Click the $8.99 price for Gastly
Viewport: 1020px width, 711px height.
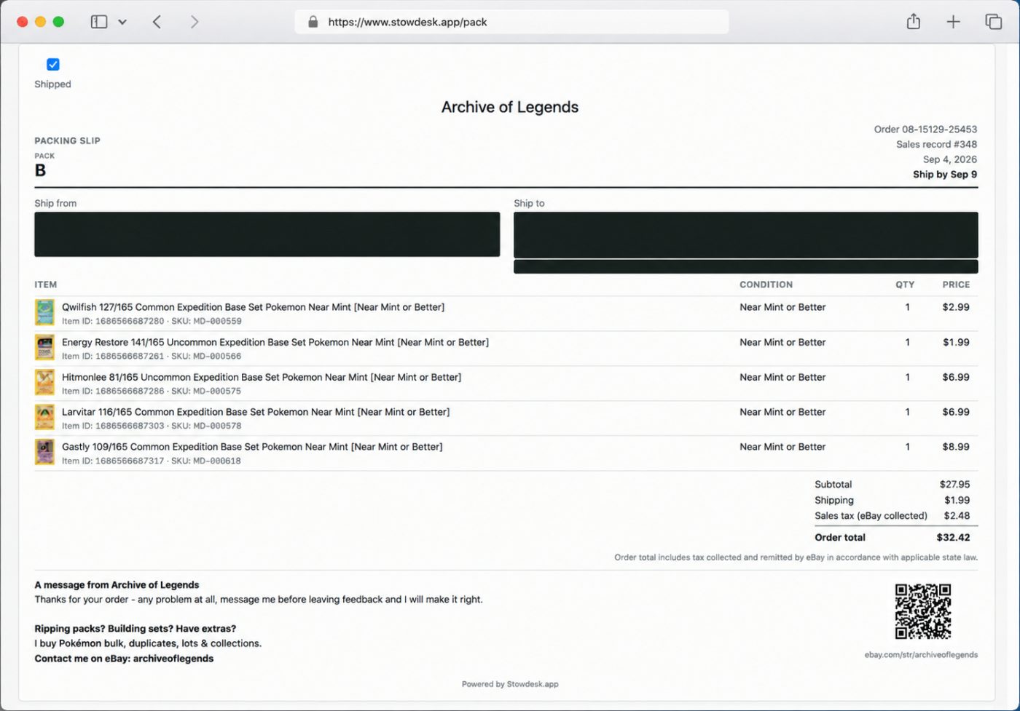(956, 447)
